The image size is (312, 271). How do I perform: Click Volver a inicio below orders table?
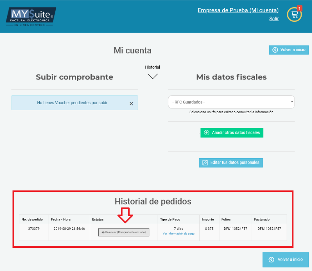click(x=286, y=260)
